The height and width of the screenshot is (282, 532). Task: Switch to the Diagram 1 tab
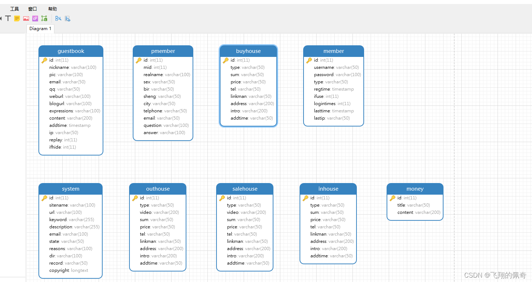[40, 29]
